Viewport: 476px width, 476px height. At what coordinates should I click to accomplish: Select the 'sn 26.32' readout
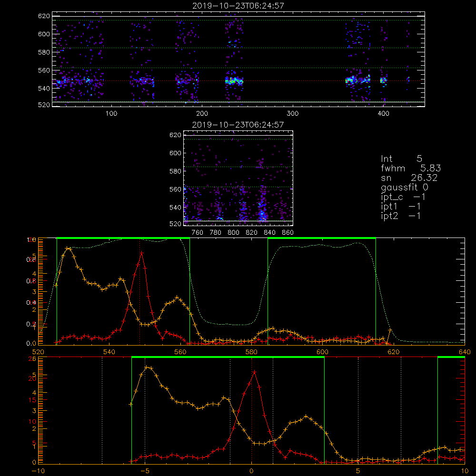pyautogui.click(x=409, y=178)
